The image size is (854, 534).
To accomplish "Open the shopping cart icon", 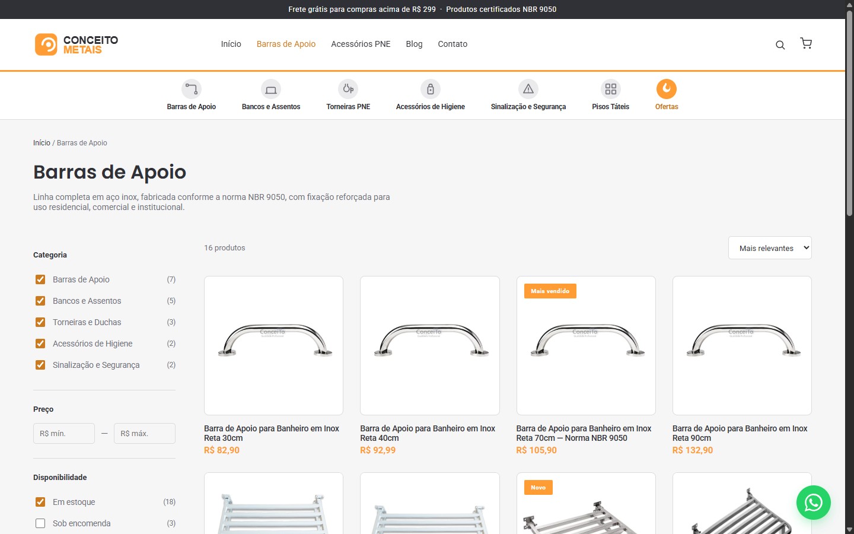I will click(x=806, y=43).
